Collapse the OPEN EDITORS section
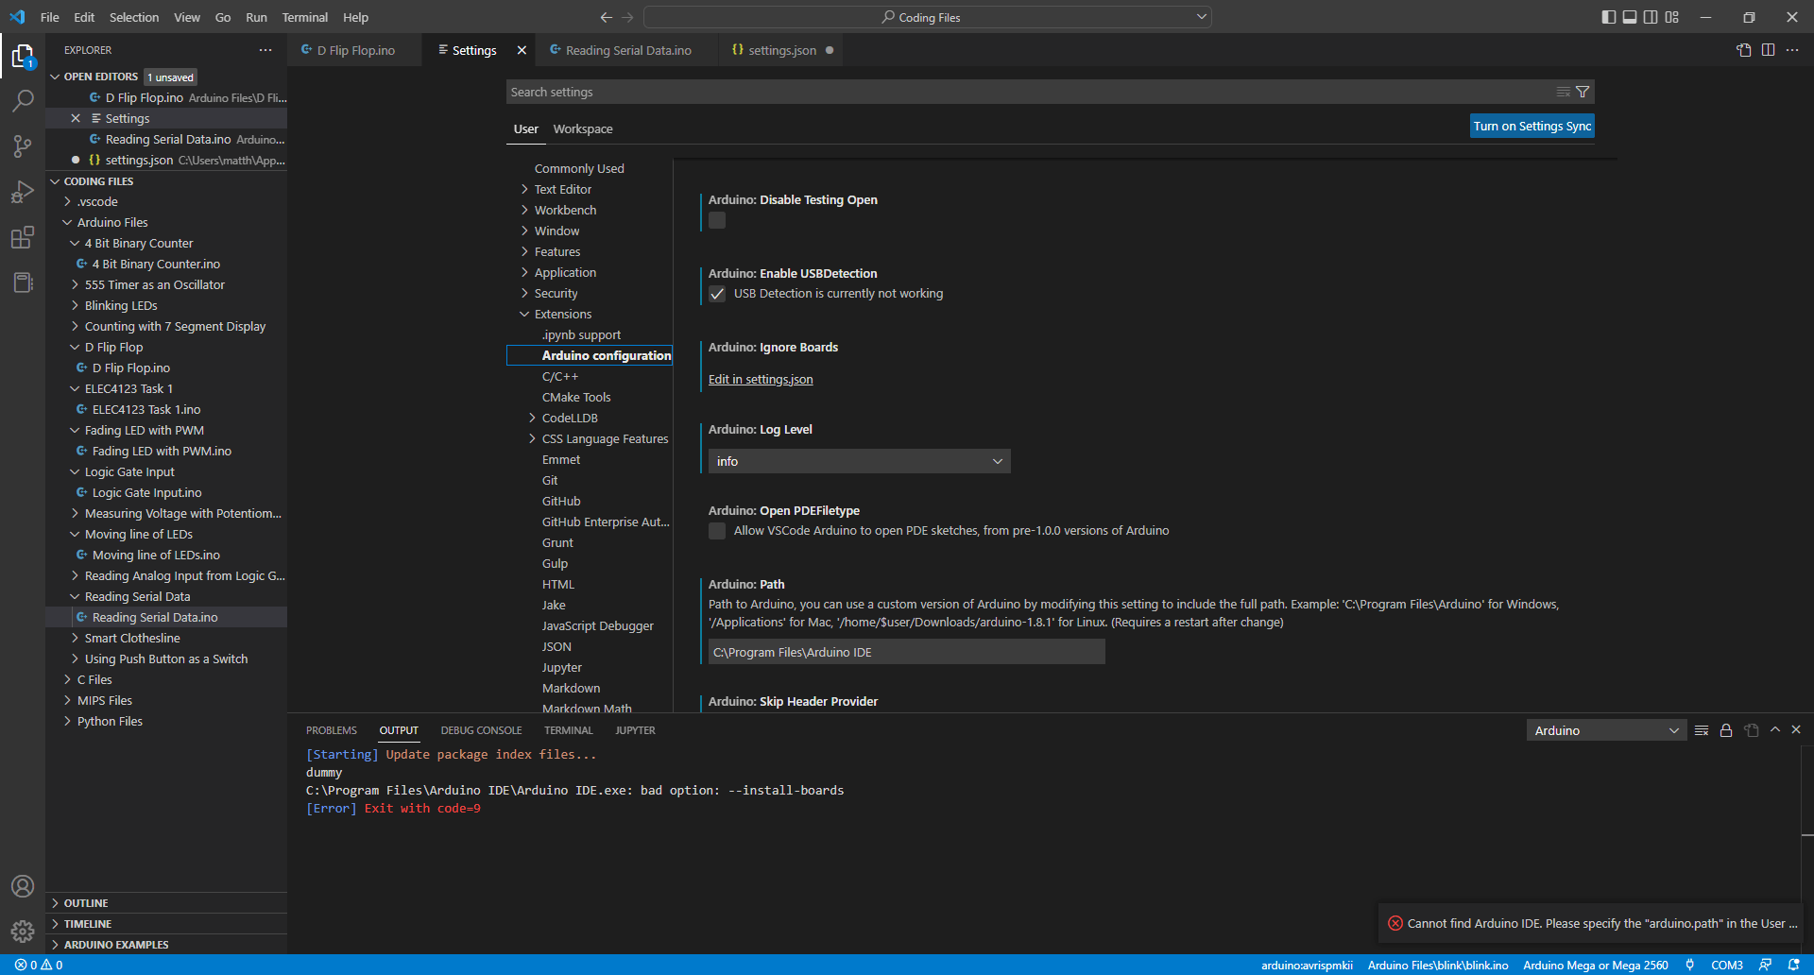The width and height of the screenshot is (1814, 975). click(x=100, y=77)
